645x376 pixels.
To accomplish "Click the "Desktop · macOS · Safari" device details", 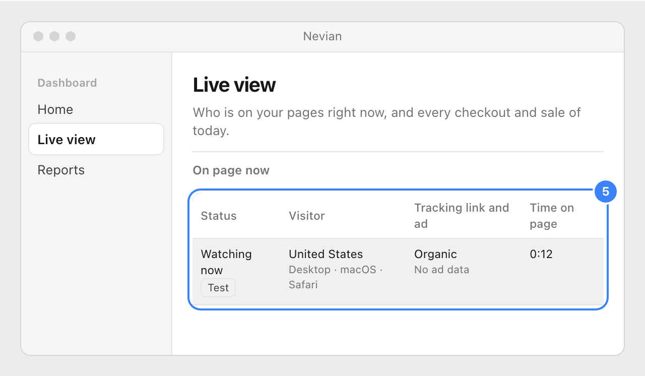I will pyautogui.click(x=336, y=277).
